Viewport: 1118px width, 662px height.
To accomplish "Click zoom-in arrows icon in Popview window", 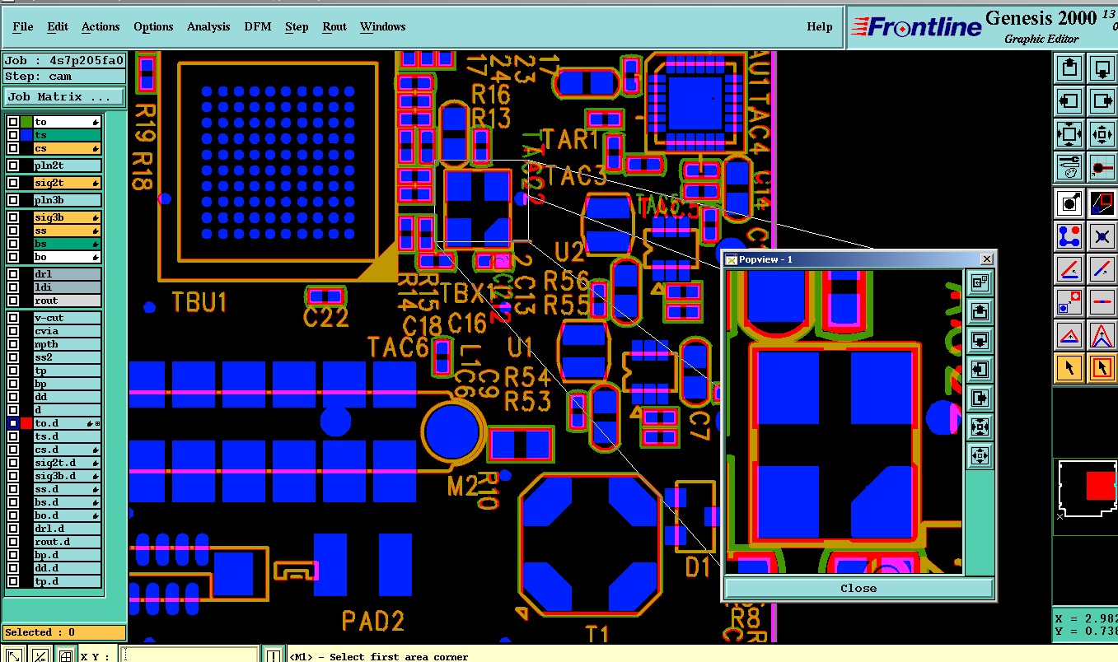I will tap(980, 455).
